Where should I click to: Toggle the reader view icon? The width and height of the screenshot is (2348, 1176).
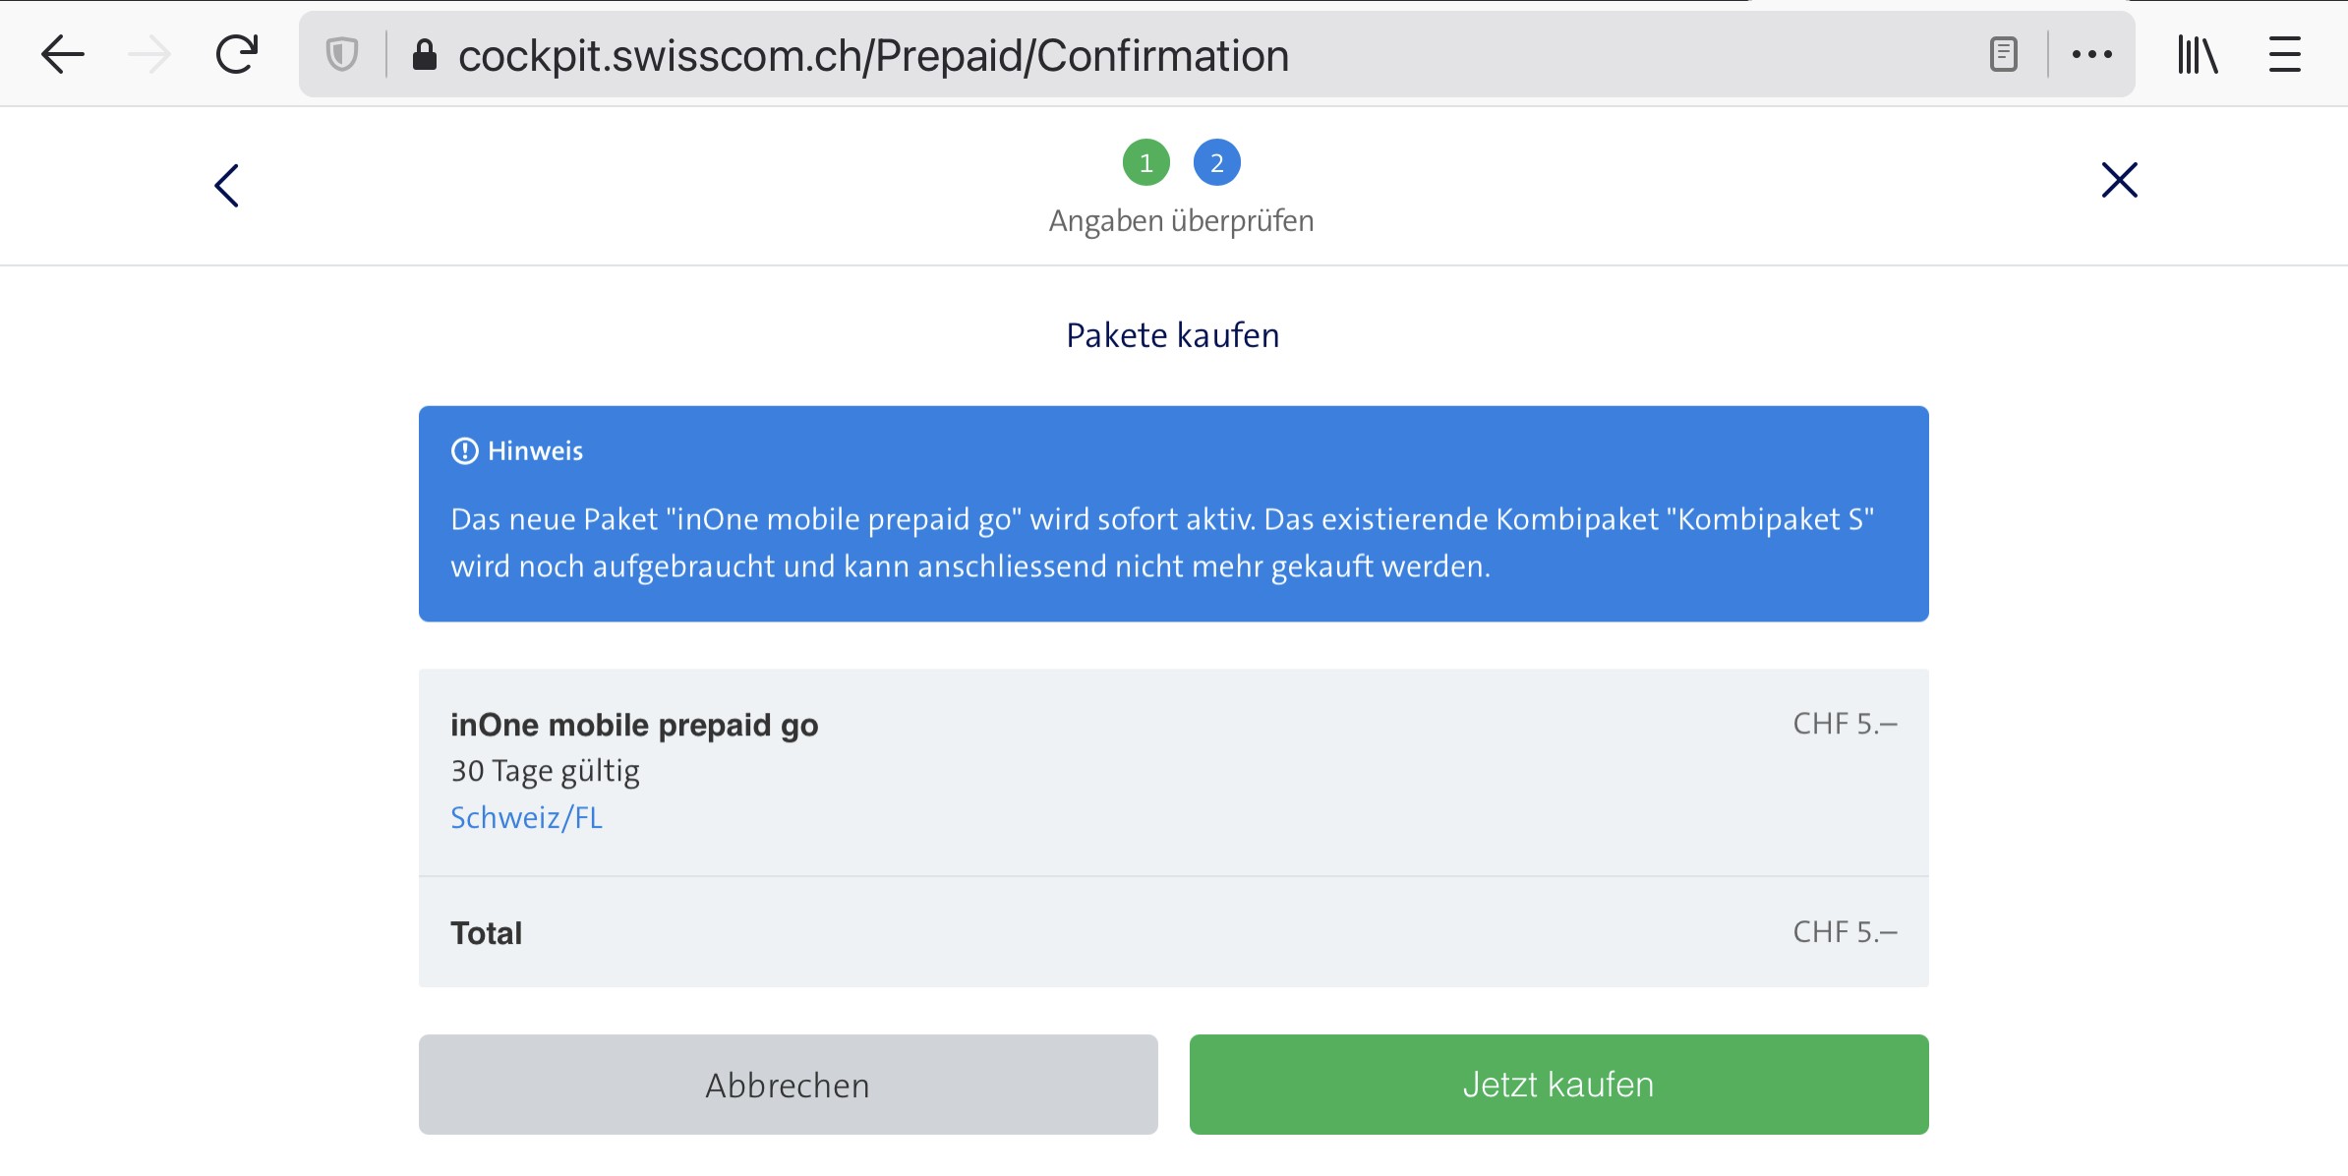[2003, 54]
